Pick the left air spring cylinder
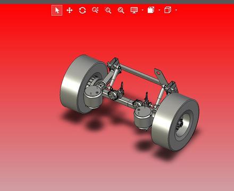The width and height of the screenshot is (234, 191). [x=93, y=97]
